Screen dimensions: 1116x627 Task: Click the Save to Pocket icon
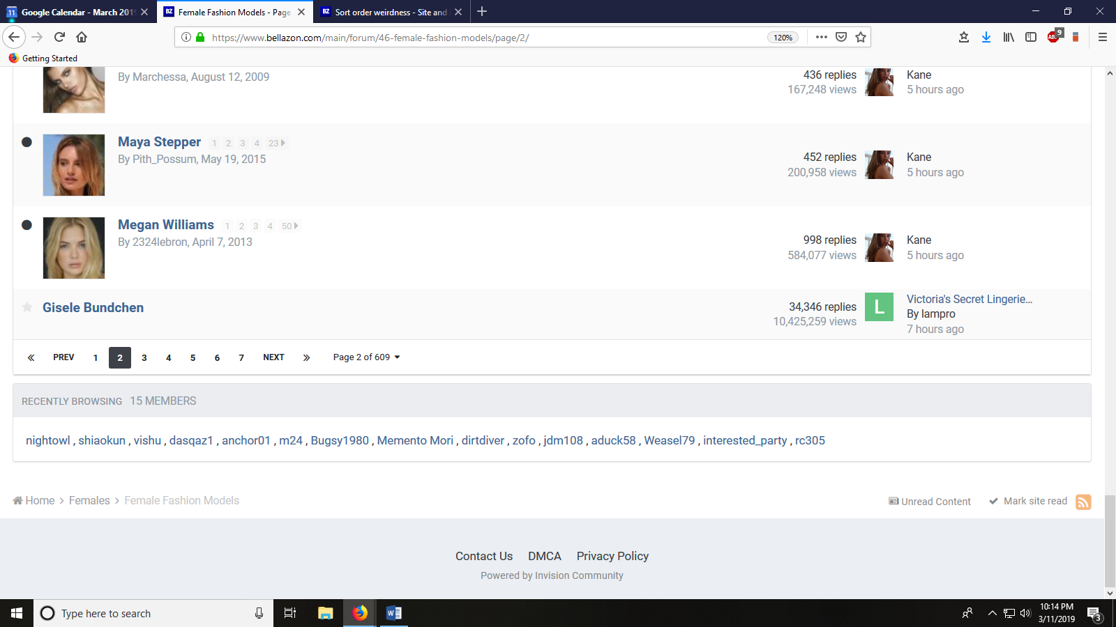tap(841, 37)
